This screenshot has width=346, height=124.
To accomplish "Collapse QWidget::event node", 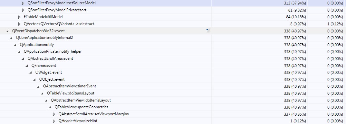I will tap(31, 73).
